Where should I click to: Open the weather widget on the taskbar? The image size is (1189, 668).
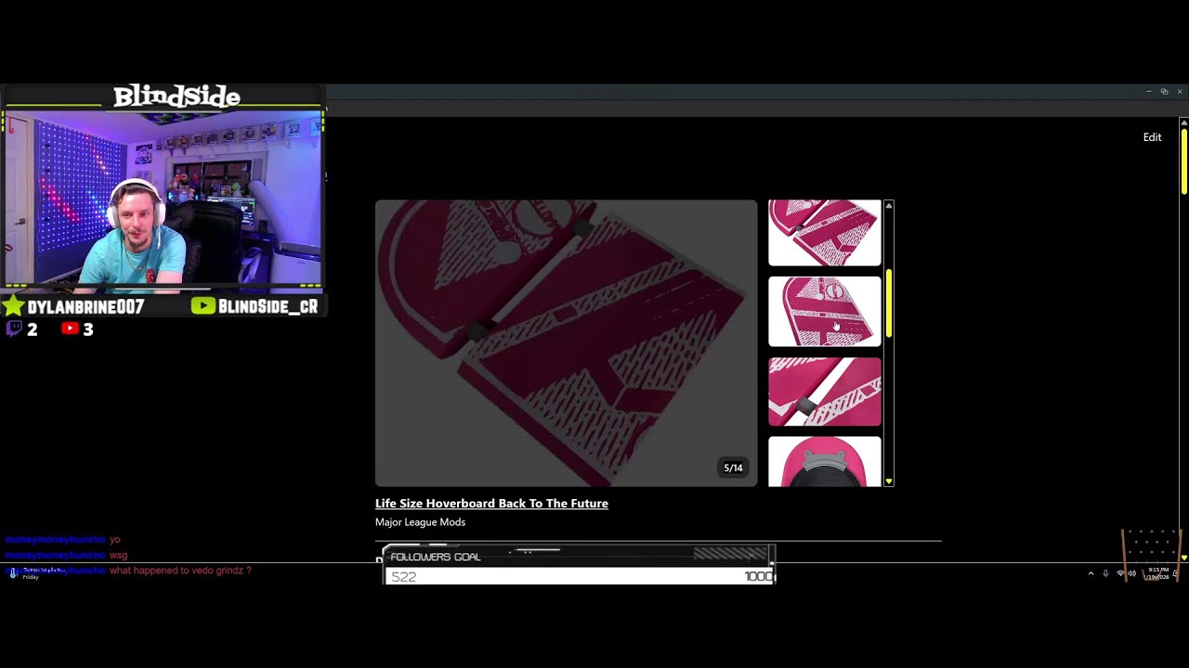(26, 573)
